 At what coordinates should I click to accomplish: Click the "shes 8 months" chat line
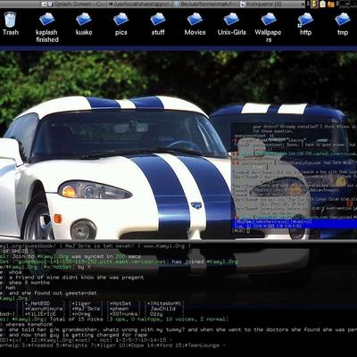click(x=29, y=283)
